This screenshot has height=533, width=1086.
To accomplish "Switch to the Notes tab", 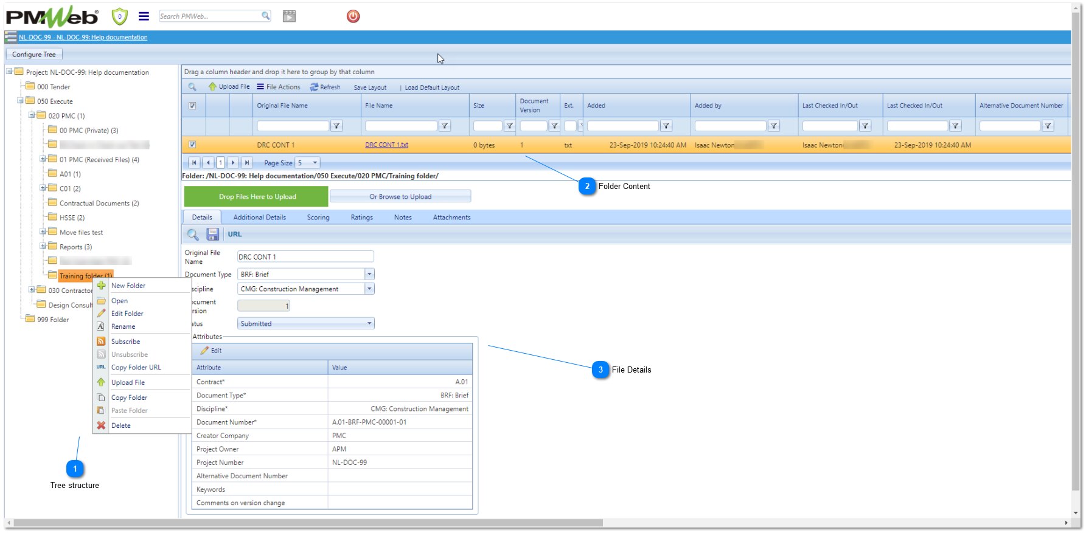I will click(403, 218).
